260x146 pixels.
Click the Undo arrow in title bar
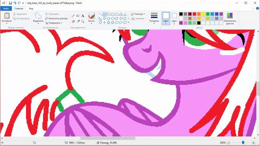pos(15,3)
